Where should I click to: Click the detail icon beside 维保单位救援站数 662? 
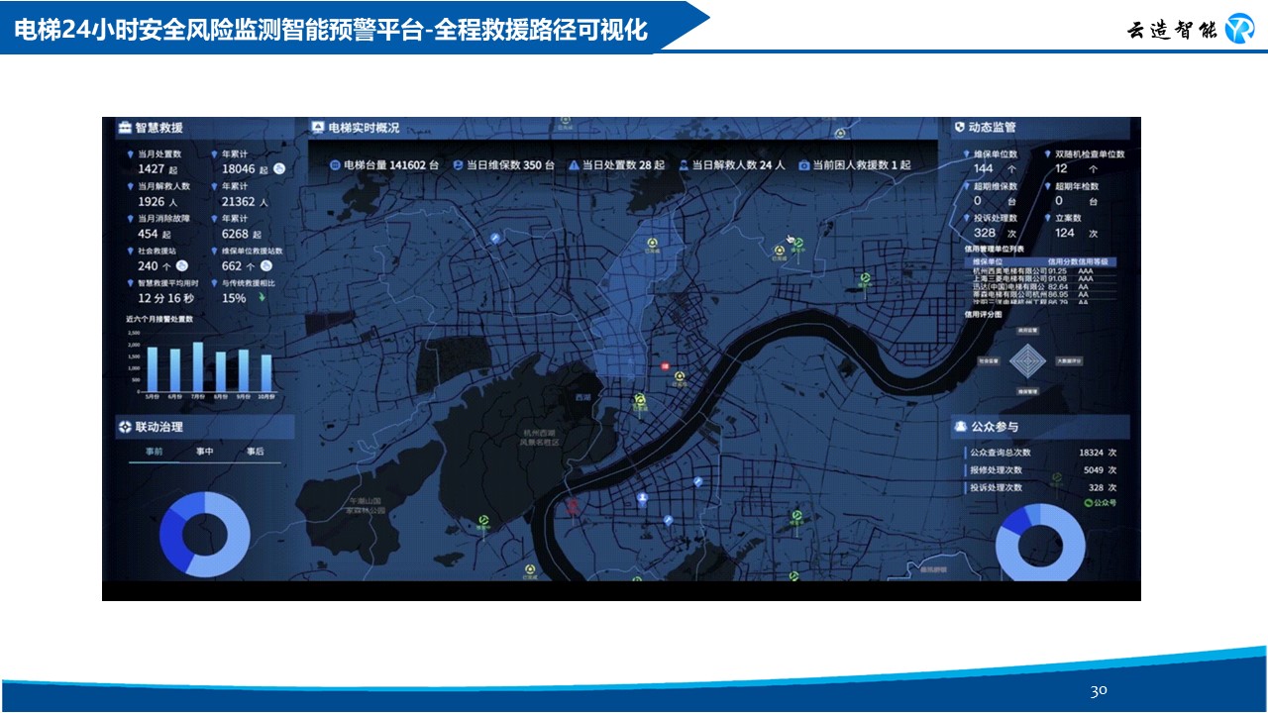click(265, 265)
